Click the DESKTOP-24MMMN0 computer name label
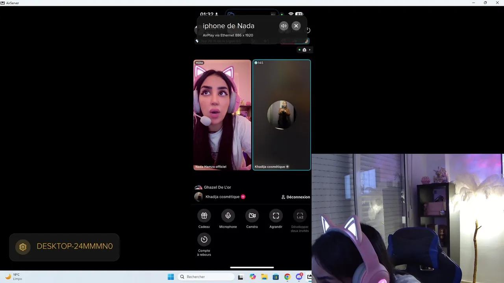Viewport: 504px width, 283px height. click(x=75, y=246)
